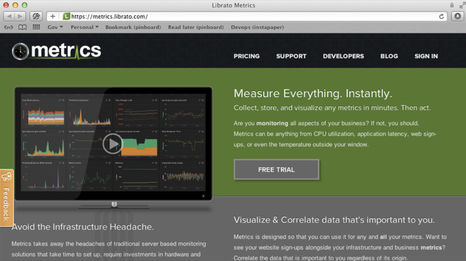Click the fullscreen arrows icon in title bar
Viewport: 466px width, 261px height.
click(x=462, y=5)
